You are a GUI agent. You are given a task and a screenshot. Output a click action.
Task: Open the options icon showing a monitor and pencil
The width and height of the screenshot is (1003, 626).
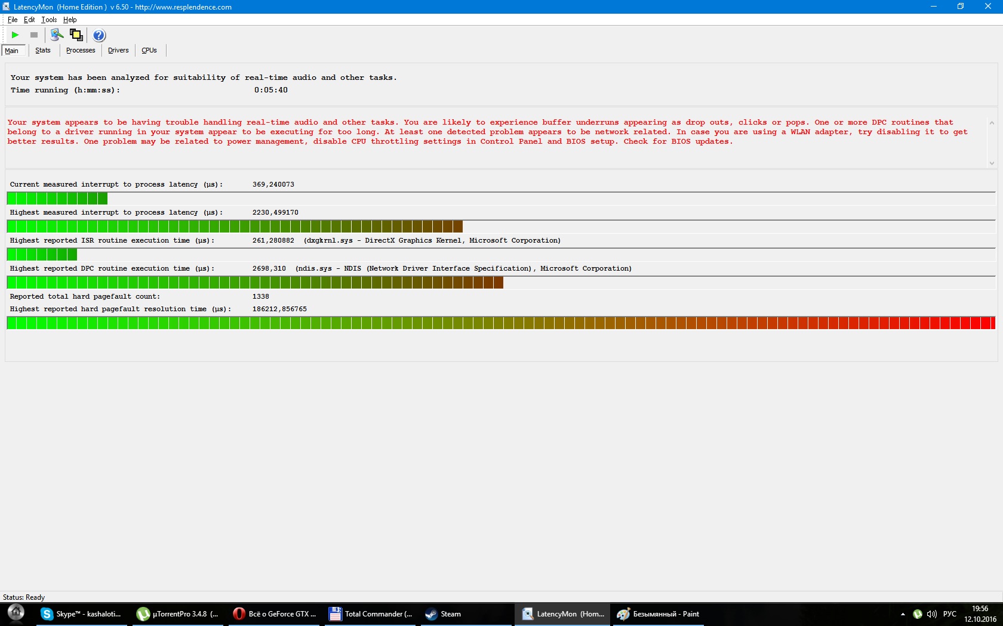[x=57, y=35]
